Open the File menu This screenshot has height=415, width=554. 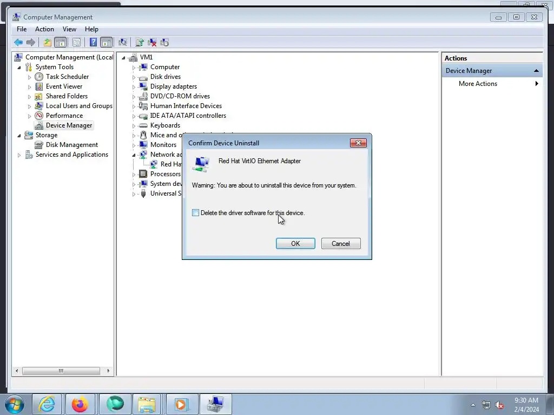(x=22, y=29)
